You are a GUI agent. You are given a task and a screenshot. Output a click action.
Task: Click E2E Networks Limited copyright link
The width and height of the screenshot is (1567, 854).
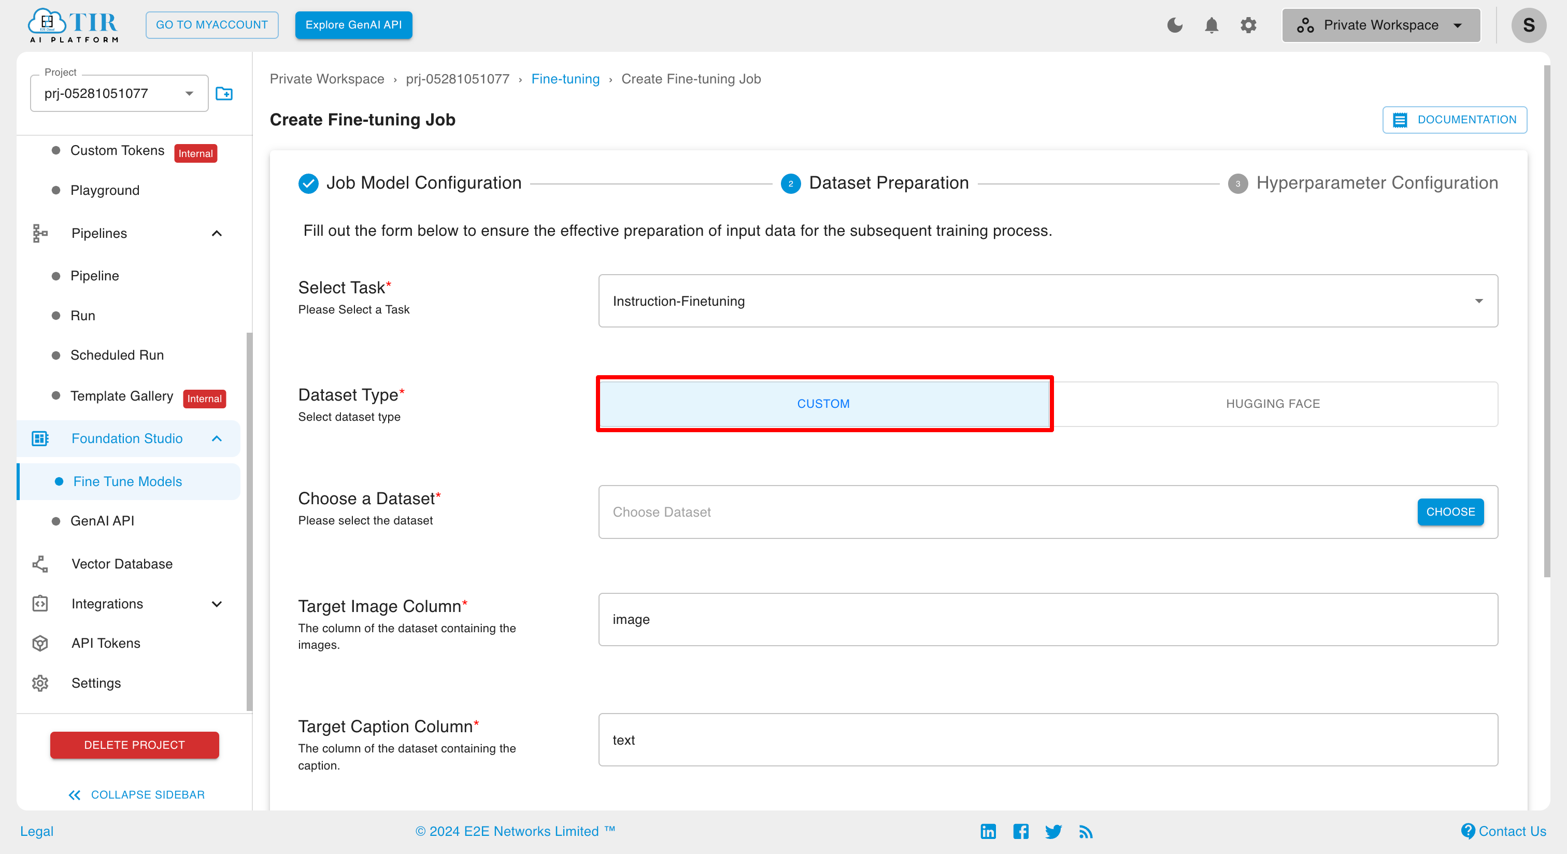click(x=515, y=831)
